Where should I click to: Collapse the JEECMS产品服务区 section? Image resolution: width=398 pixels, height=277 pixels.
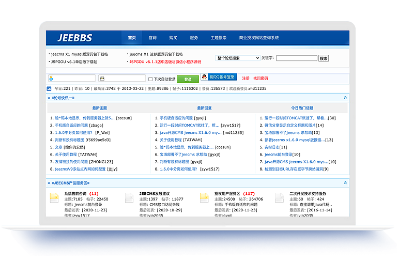point(345,183)
